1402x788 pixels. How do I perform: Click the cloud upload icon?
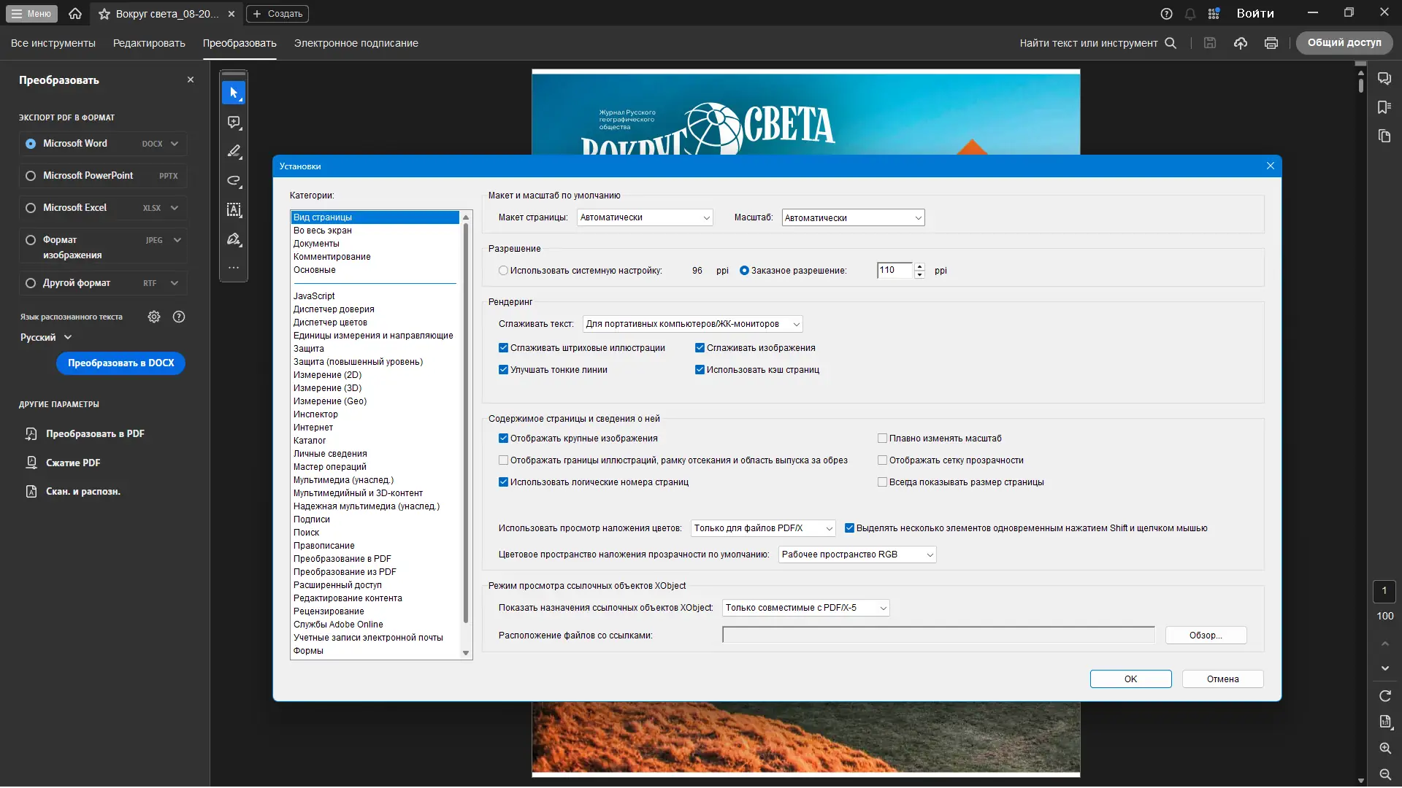[1241, 43]
